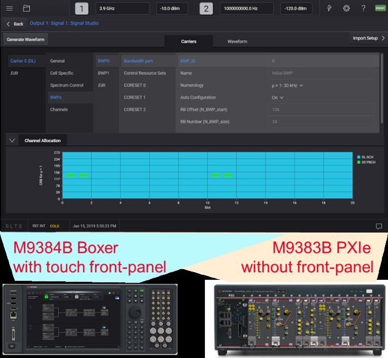Click SS PBCH legend color swatch

tap(359, 162)
